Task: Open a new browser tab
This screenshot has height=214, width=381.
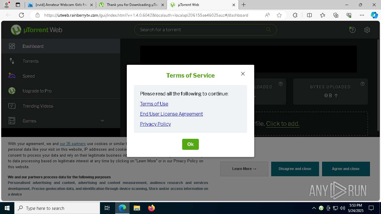Action: point(244,5)
